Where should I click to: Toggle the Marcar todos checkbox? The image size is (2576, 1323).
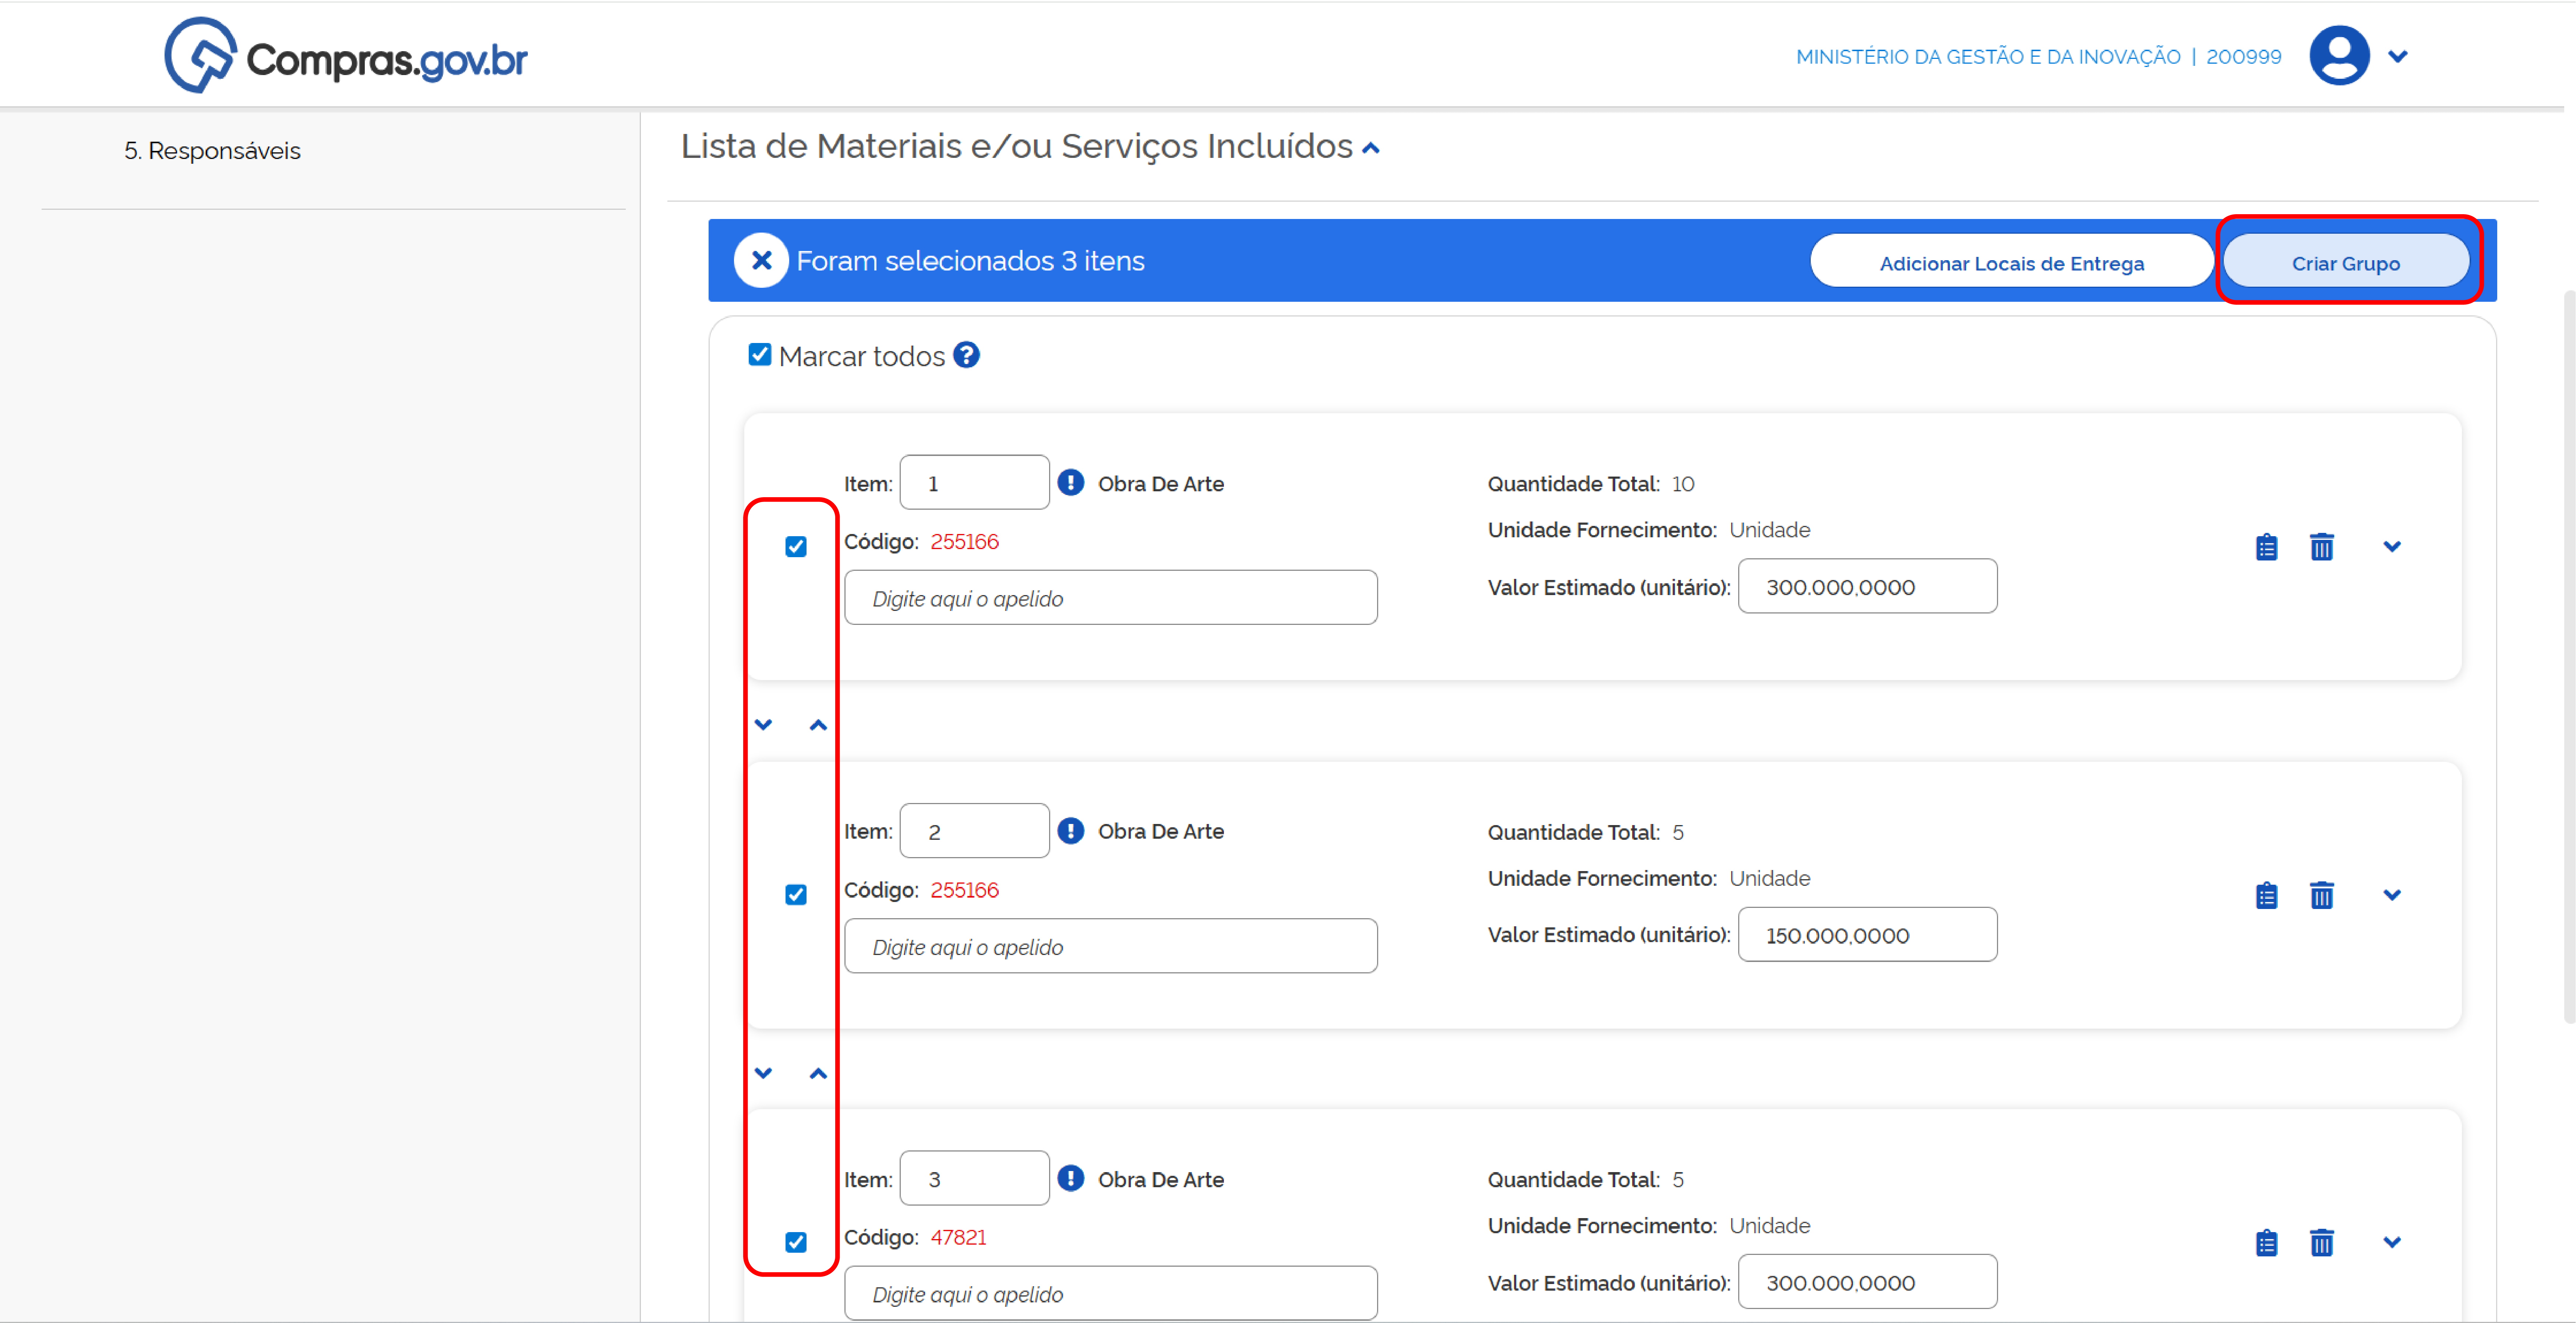pyautogui.click(x=760, y=355)
